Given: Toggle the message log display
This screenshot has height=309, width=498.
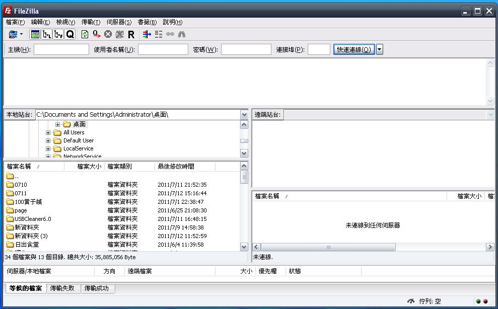Looking at the screenshot, I should tap(35, 34).
